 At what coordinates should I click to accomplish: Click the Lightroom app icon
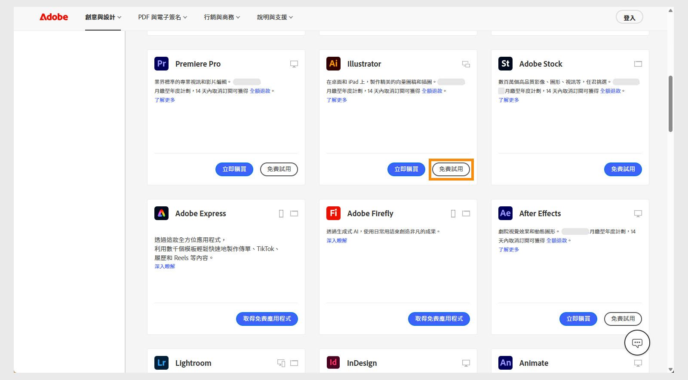[161, 363]
